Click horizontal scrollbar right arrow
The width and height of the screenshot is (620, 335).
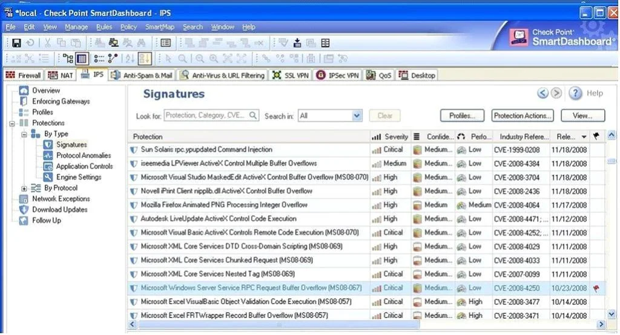pyautogui.click(x=601, y=324)
